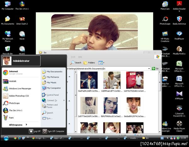Image resolution: width=189 pixels, height=147 pixels.
Task: Open My Network Places desktop icon
Action: [8, 36]
